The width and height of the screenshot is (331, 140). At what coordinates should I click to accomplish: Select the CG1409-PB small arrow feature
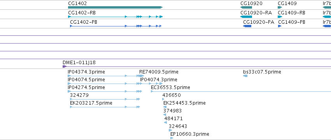tap(280, 26)
